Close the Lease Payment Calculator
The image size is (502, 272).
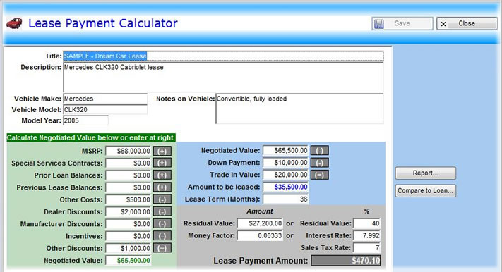tap(467, 24)
